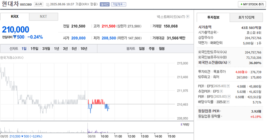Select the 5년 chart period
This screenshot has height=140, width=267.
(x=74, y=48)
